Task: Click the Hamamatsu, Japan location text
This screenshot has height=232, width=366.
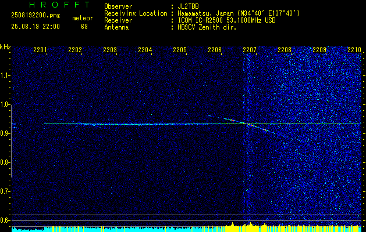Action: pyautogui.click(x=239, y=14)
